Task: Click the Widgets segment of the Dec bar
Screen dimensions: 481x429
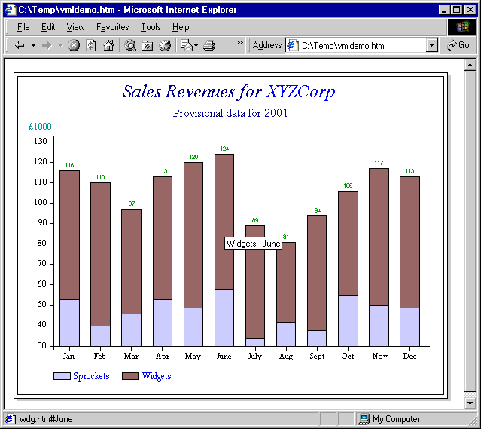Action: click(409, 242)
